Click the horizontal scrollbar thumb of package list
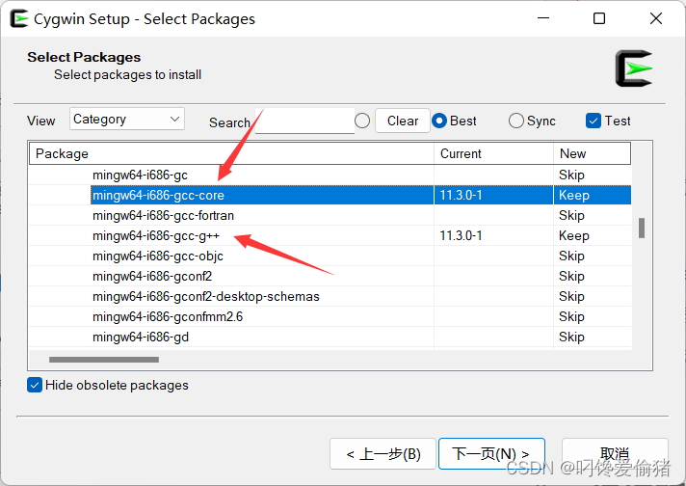Screen dimensions: 686x486 pyautogui.click(x=104, y=360)
